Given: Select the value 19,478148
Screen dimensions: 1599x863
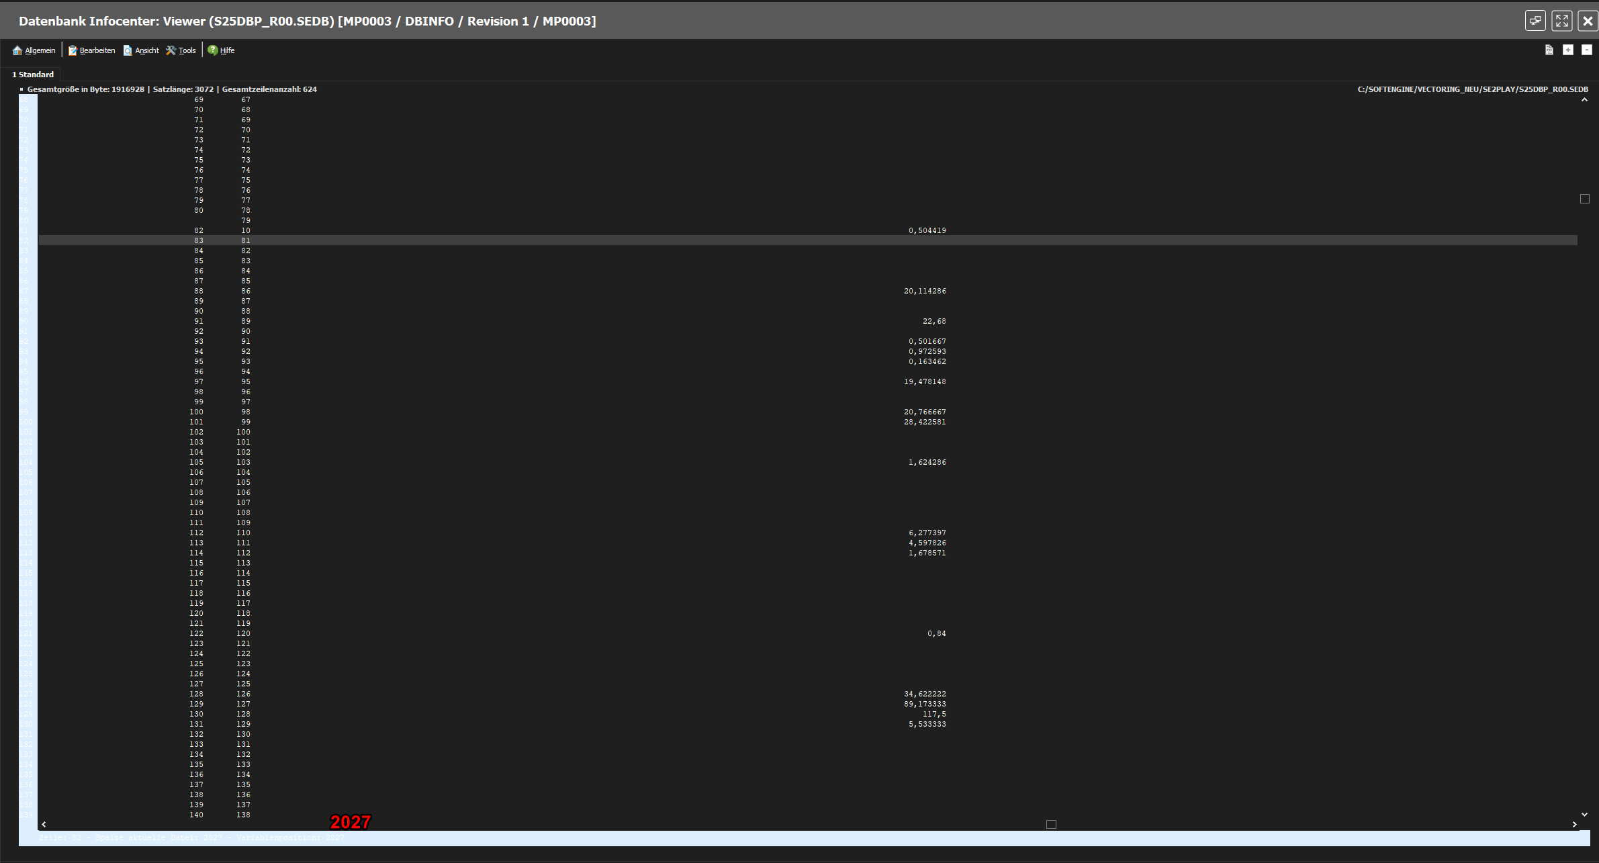Looking at the screenshot, I should pos(925,381).
